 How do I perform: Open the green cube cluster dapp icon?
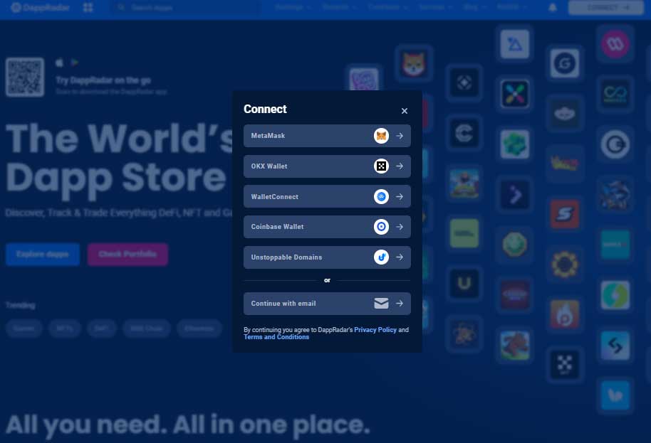coord(515,144)
